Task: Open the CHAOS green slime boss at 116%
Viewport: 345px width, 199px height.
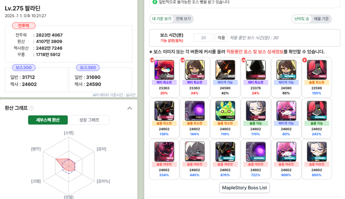Action: click(x=225, y=111)
